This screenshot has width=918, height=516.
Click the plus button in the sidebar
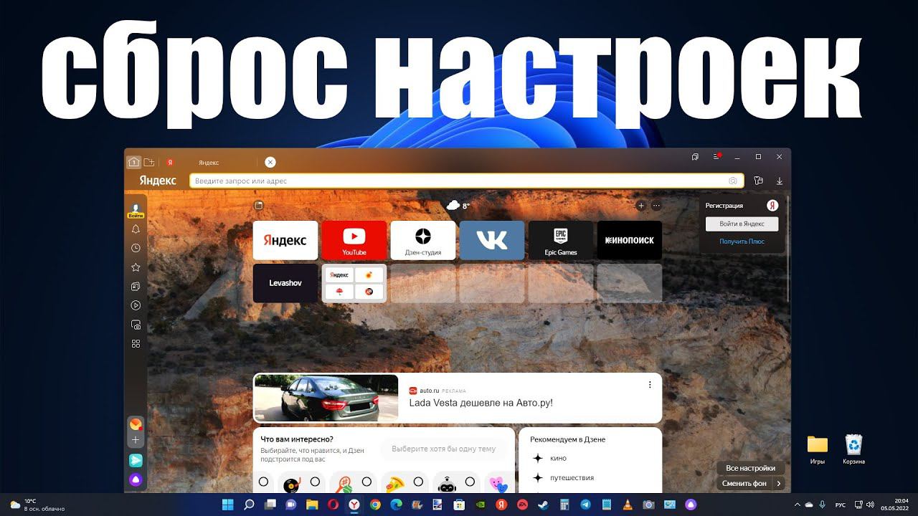point(136,440)
